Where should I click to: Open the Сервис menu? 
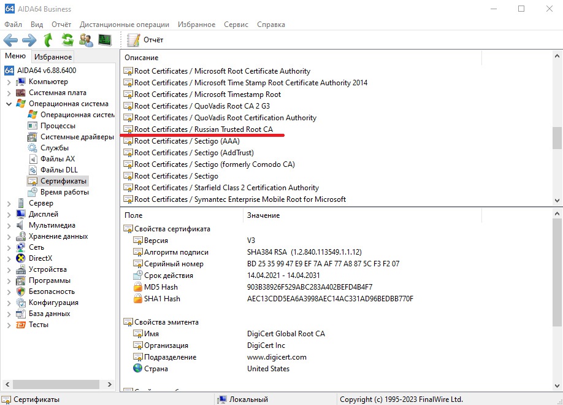click(236, 25)
